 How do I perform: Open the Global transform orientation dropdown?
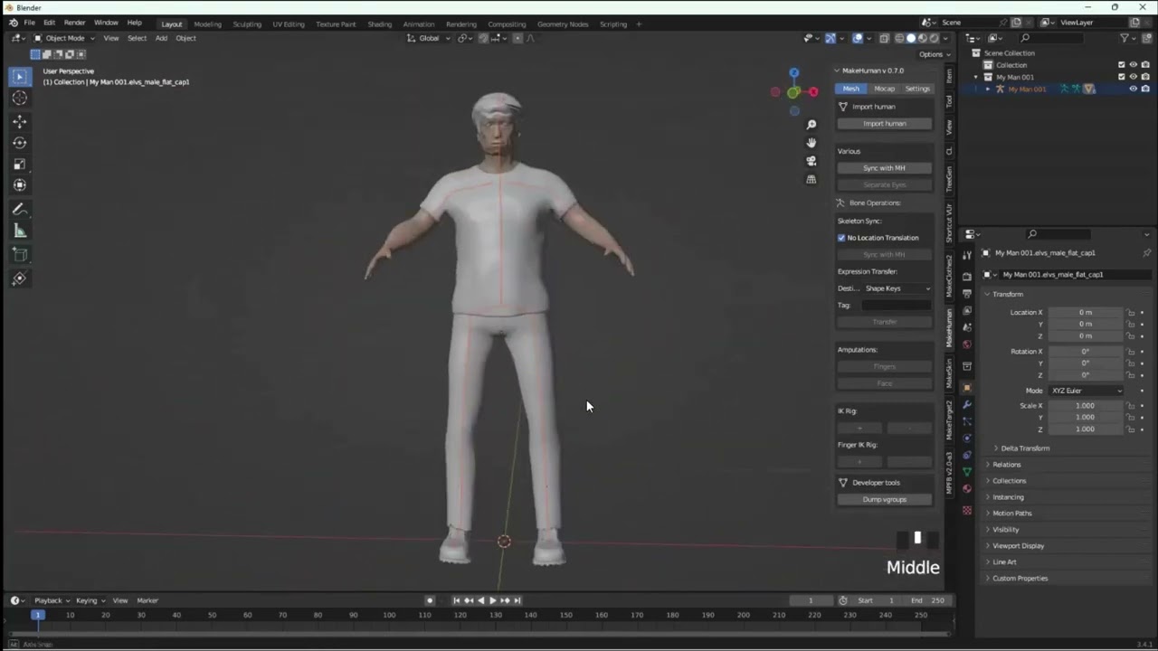point(428,38)
